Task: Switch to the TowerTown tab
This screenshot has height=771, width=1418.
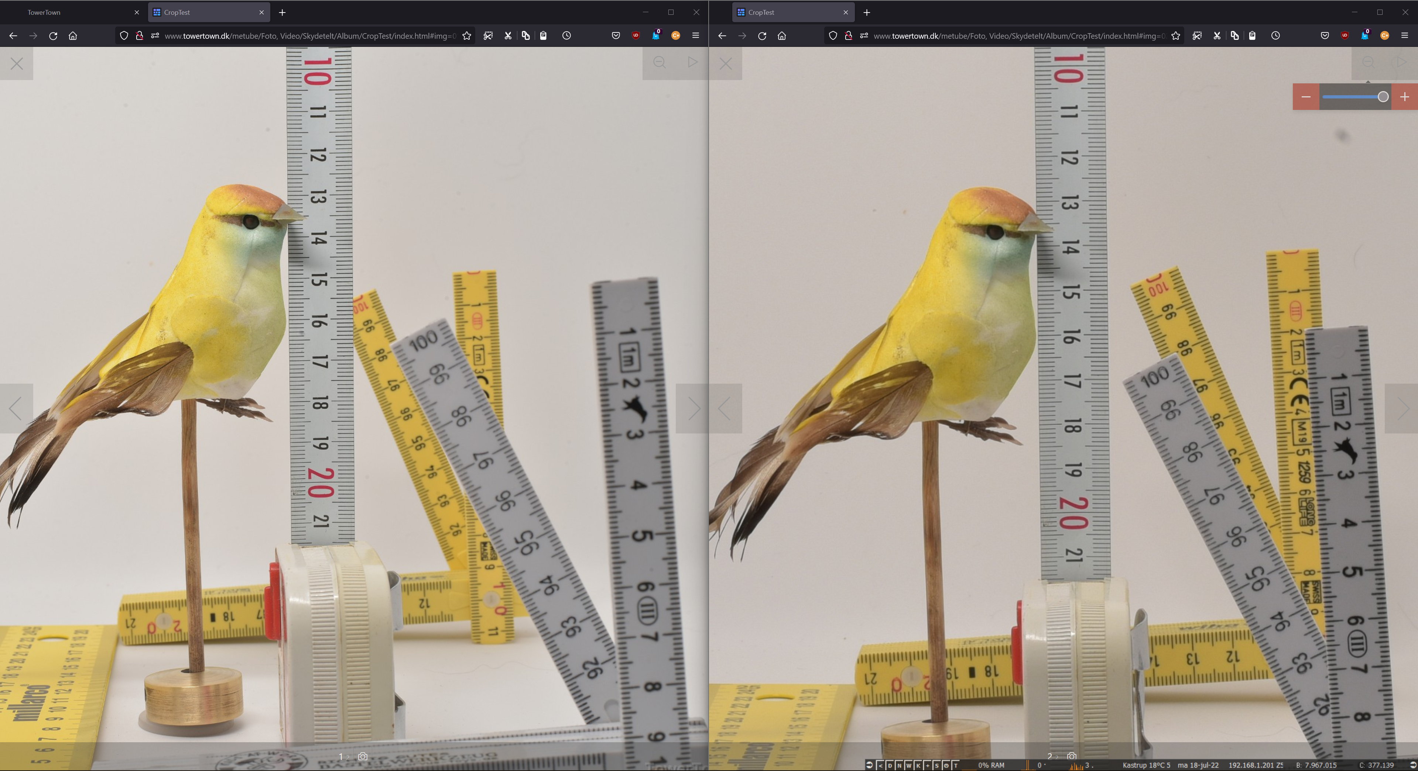Action: (x=44, y=12)
